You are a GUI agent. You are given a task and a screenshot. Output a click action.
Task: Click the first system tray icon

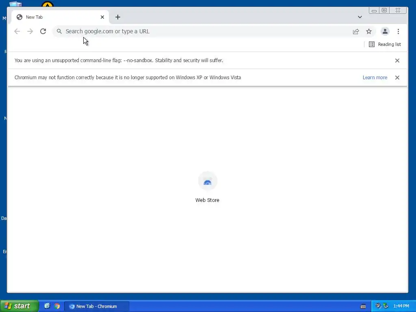(x=378, y=306)
